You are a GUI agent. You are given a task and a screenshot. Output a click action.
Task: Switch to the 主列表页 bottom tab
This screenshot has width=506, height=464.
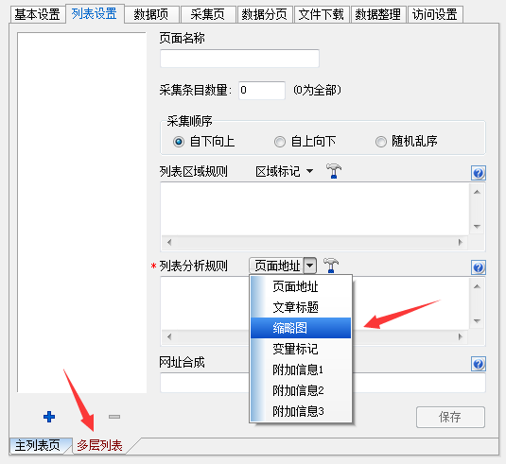point(38,446)
